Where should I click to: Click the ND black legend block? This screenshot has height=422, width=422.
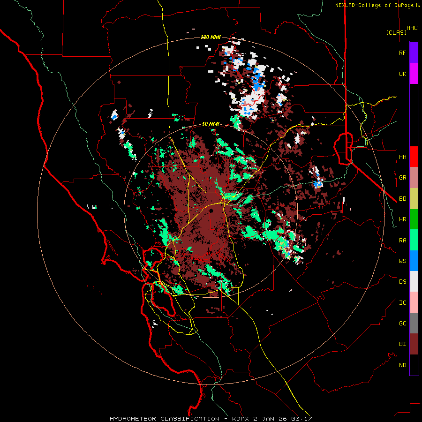[x=414, y=365]
